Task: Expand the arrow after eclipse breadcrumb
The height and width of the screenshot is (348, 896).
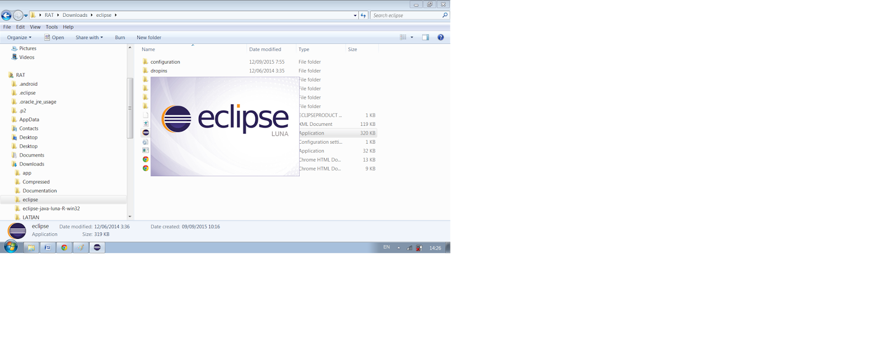Action: point(116,15)
